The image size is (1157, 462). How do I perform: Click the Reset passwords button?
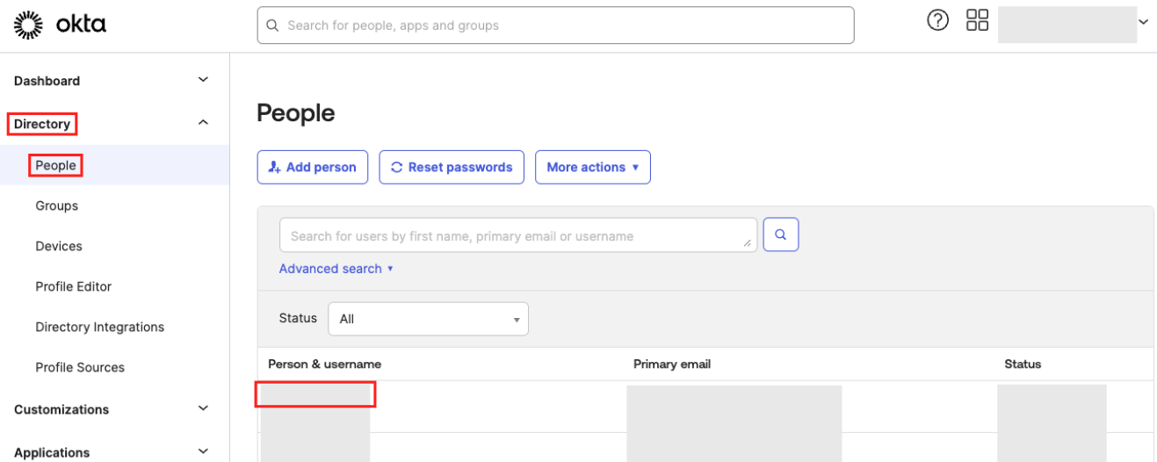451,167
